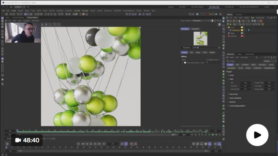Click the cyan tag icon in Object Manager
The image size is (278, 156).
[x=249, y=30]
